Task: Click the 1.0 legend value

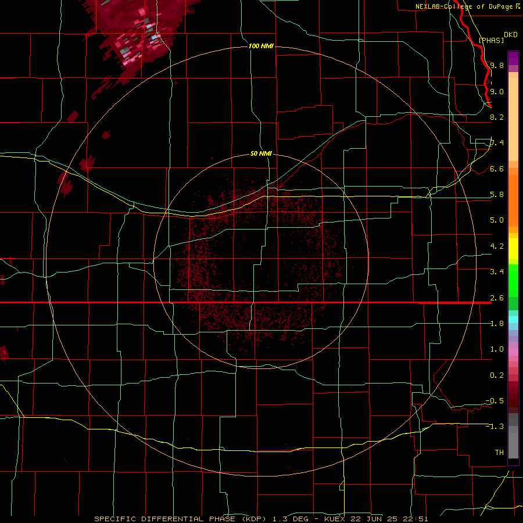Action: coord(497,349)
